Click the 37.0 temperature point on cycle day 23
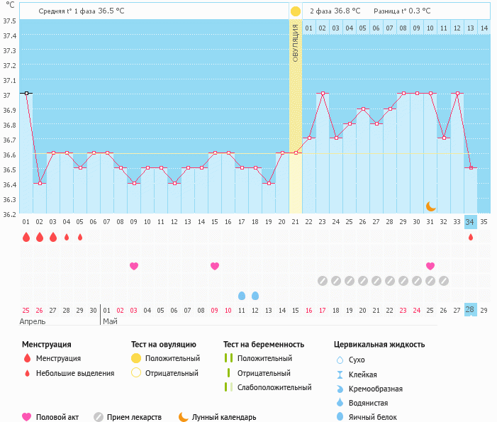Image resolution: width=497 pixels, height=422 pixels. 323,93
